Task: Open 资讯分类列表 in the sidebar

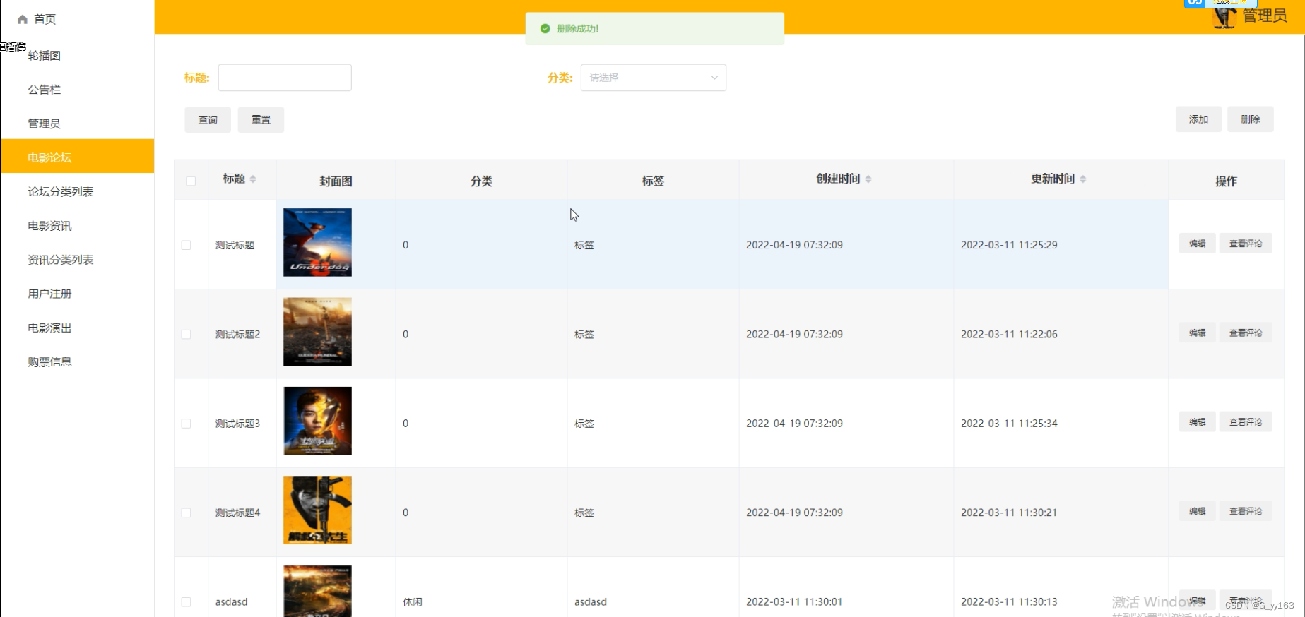Action: pyautogui.click(x=77, y=260)
